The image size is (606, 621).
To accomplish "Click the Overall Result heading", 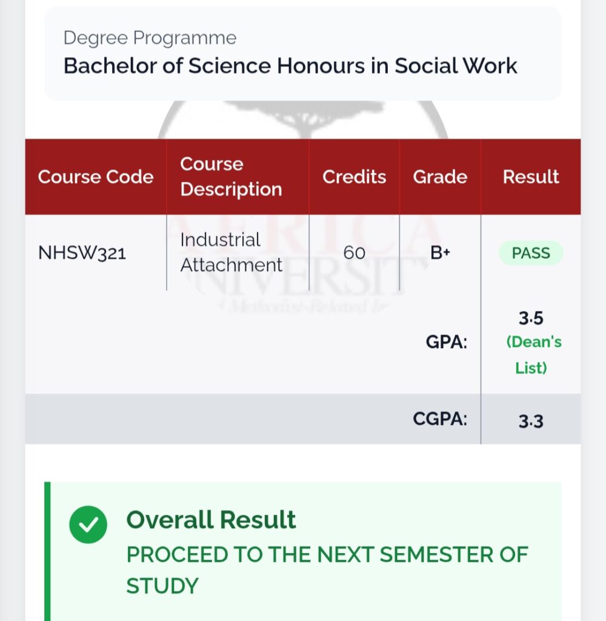I will (211, 519).
